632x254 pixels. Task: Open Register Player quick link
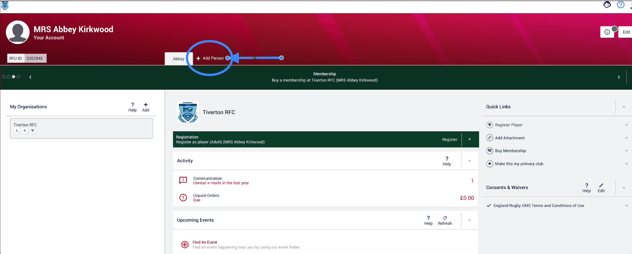509,125
